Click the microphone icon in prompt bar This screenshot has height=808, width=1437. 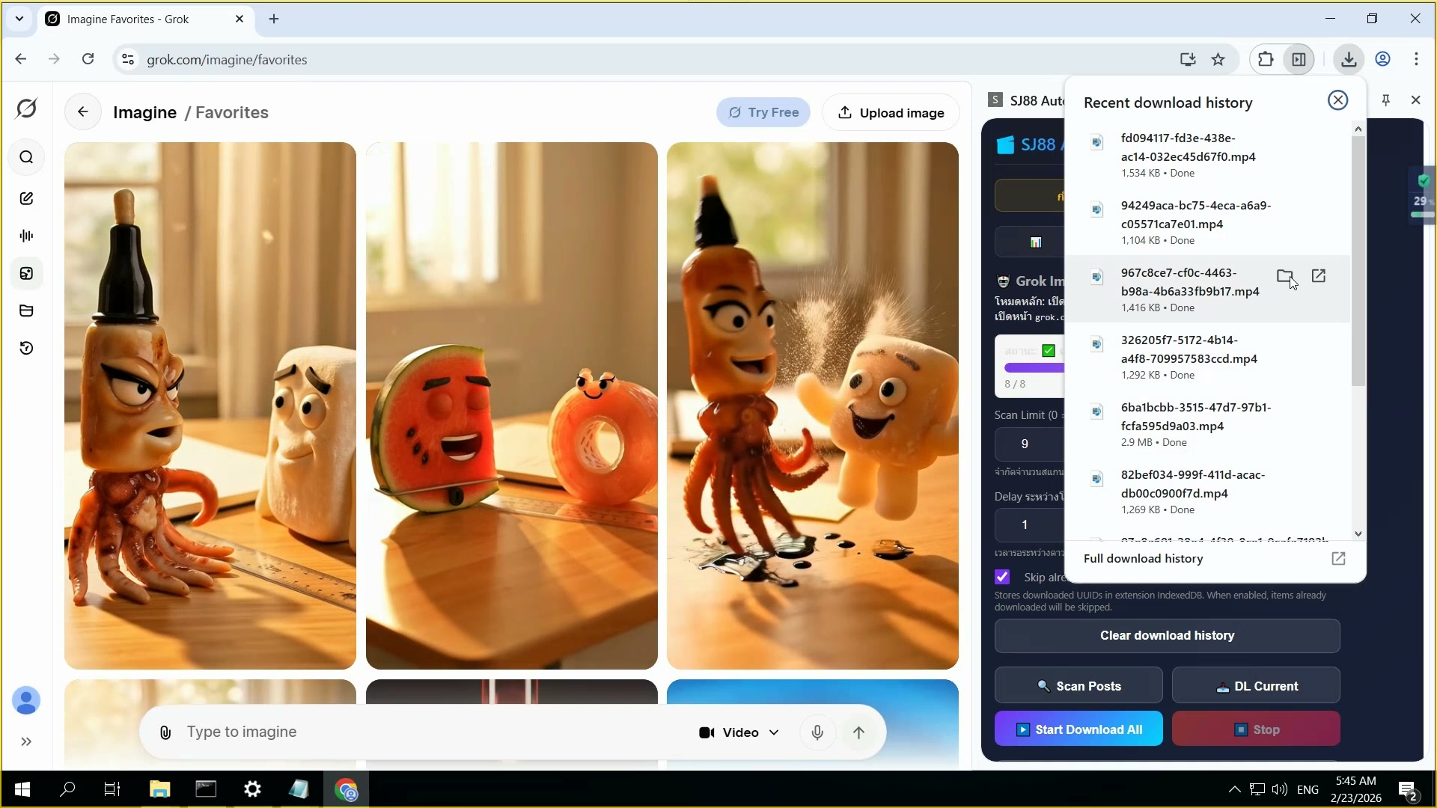[x=817, y=732]
